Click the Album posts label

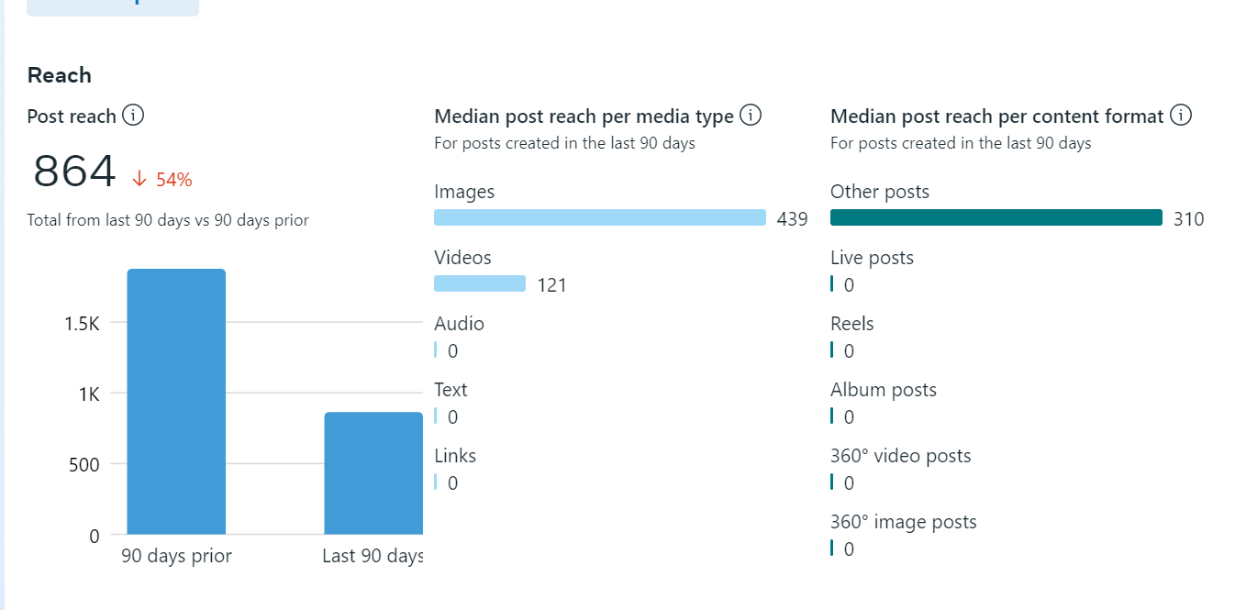tap(883, 390)
